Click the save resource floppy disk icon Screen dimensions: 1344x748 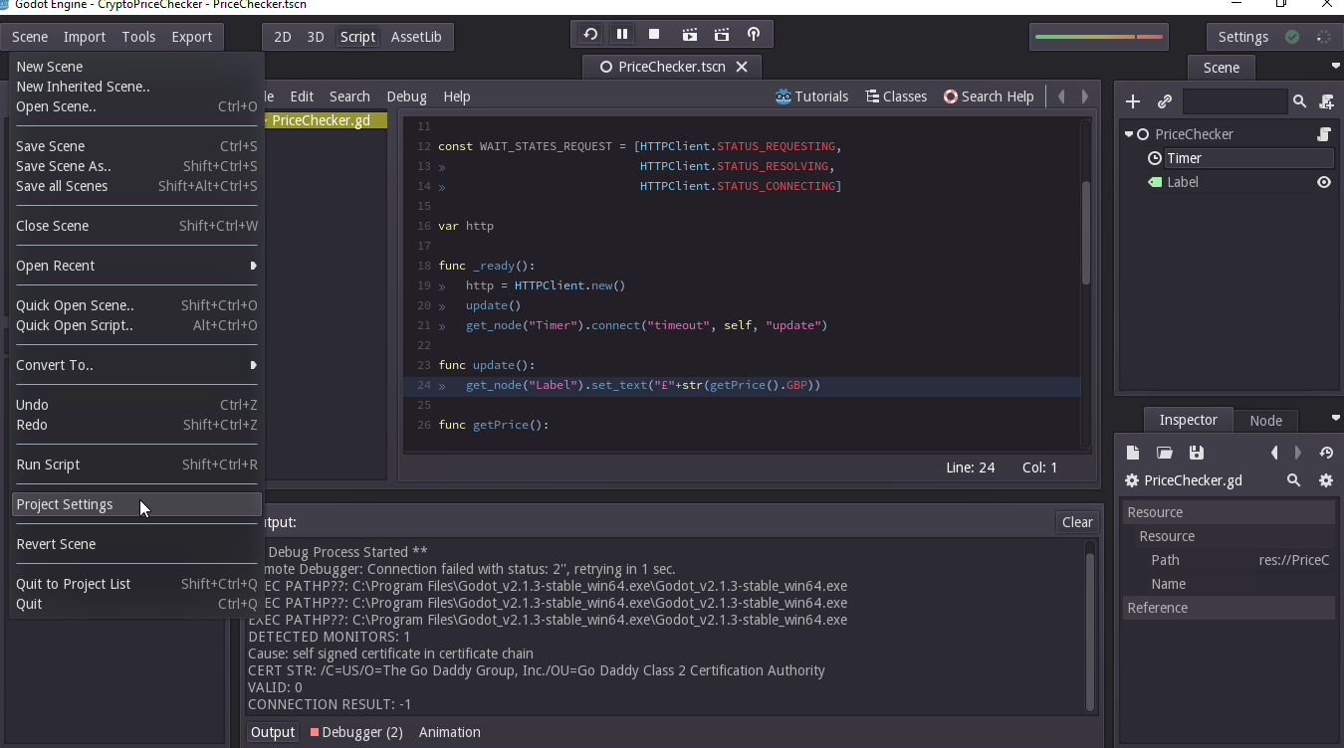(x=1197, y=453)
